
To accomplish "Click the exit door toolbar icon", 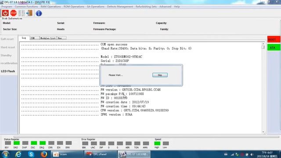I will (29, 13).
